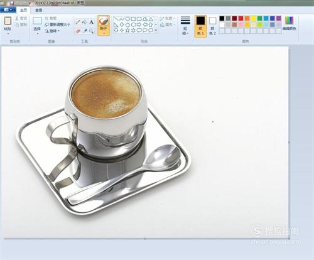Switch to the View (查看) tab
Image resolution: width=314 pixels, height=260 pixels.
(x=38, y=10)
